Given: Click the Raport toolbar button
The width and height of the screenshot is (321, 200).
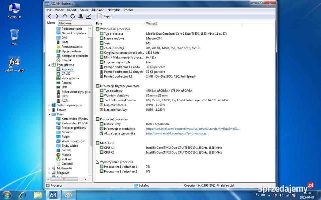Looking at the screenshot, I should coord(105,16).
